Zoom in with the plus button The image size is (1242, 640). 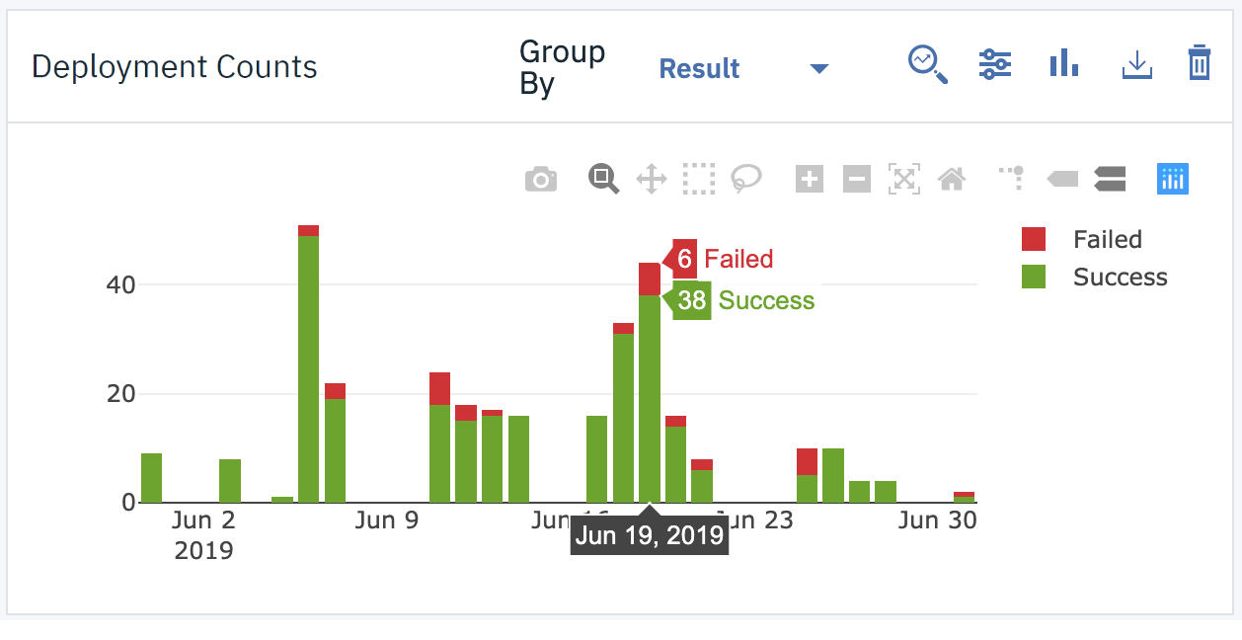tap(810, 180)
